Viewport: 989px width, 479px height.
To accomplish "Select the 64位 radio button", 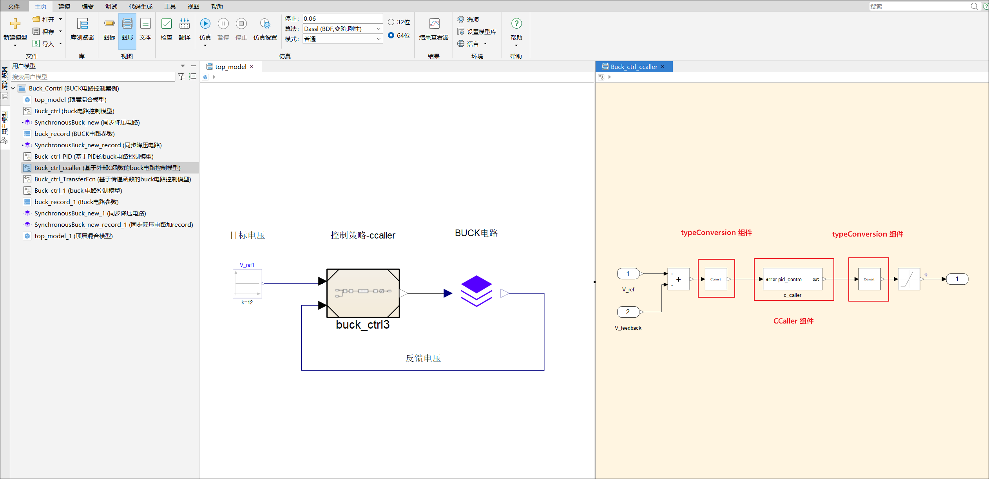I will [x=391, y=35].
